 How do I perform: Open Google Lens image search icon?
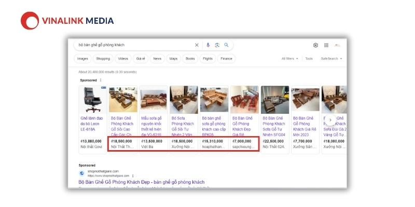[x=217, y=45]
